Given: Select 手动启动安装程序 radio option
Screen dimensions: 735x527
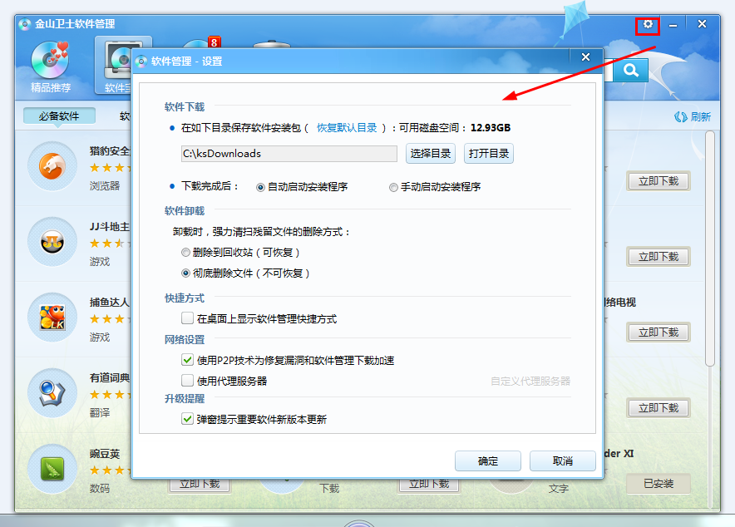Looking at the screenshot, I should (x=393, y=187).
